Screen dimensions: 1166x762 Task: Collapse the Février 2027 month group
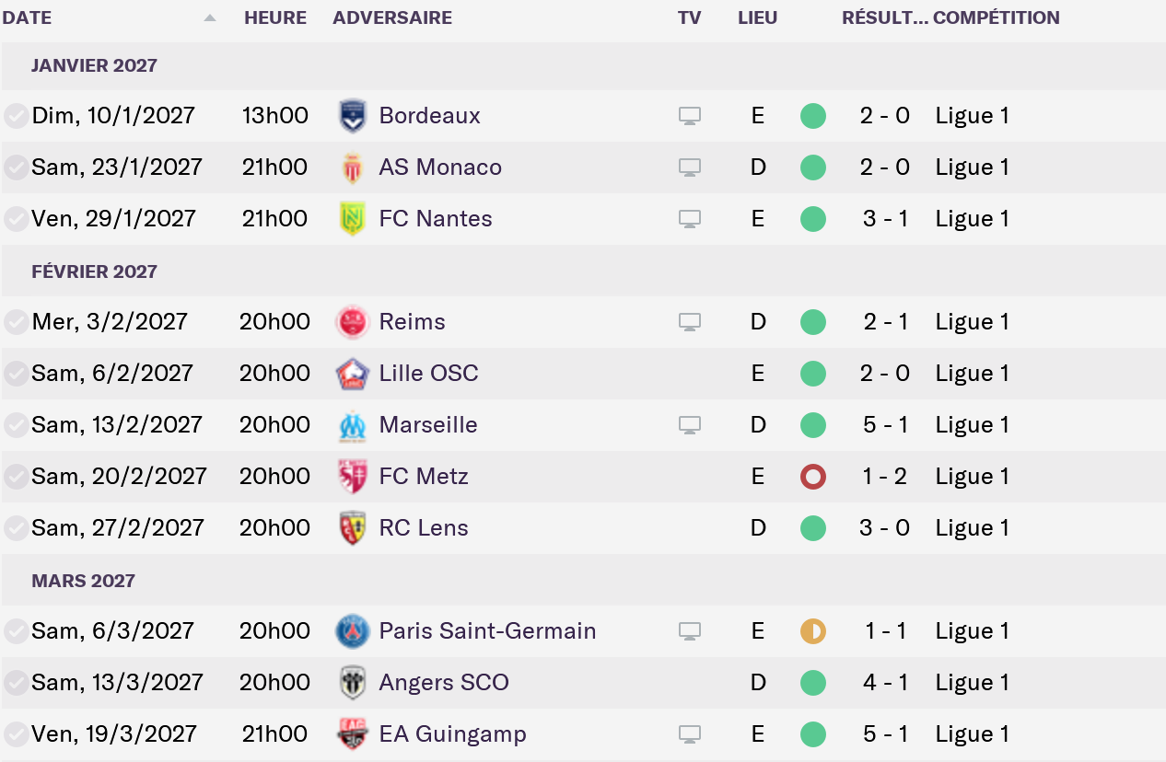(94, 271)
